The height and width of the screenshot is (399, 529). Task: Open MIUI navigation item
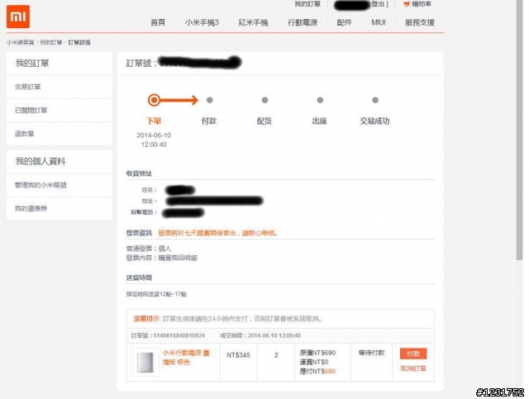coord(379,22)
